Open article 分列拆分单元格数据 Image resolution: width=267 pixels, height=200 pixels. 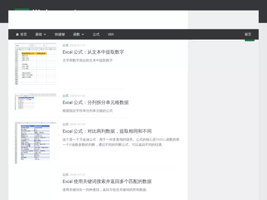click(95, 103)
